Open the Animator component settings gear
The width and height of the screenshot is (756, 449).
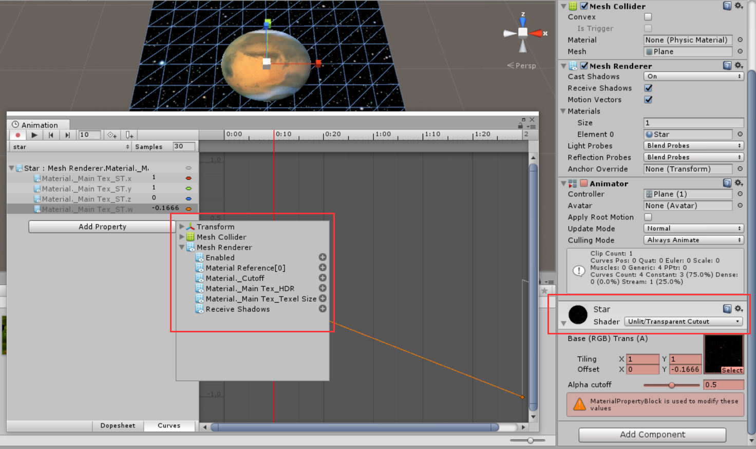click(x=739, y=182)
